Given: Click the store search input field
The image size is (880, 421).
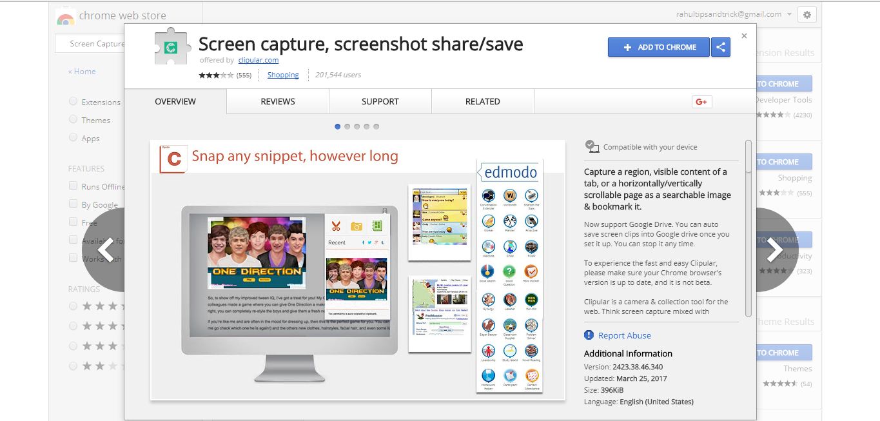Looking at the screenshot, I should click(89, 44).
